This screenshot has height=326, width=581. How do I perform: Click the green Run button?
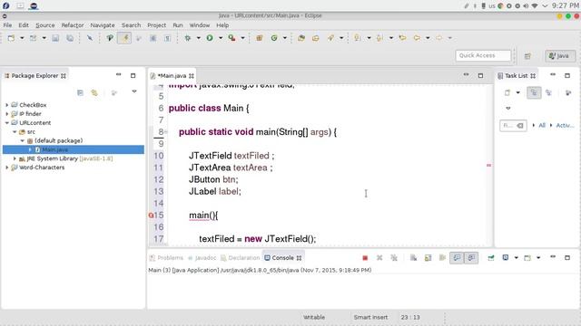click(210, 38)
